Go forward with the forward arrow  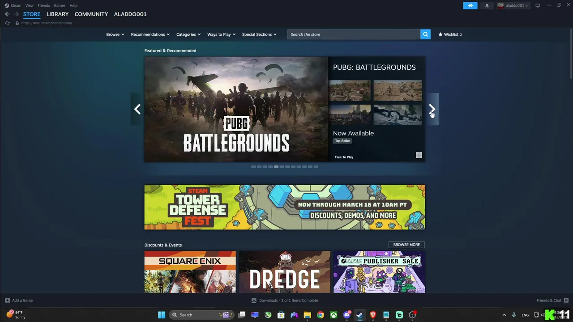click(17, 14)
